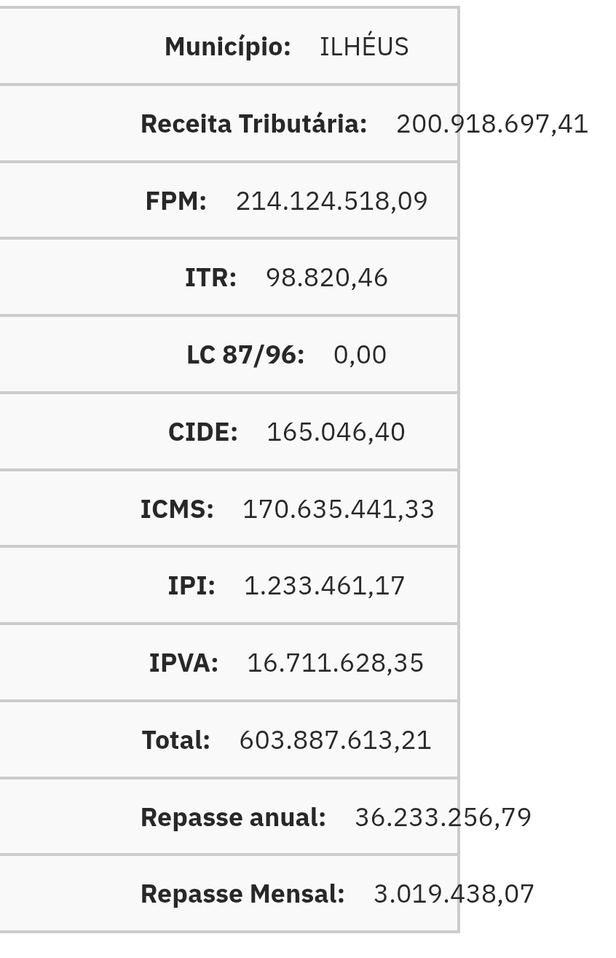Select the LC 87/96 value 0,00

pos(360,355)
